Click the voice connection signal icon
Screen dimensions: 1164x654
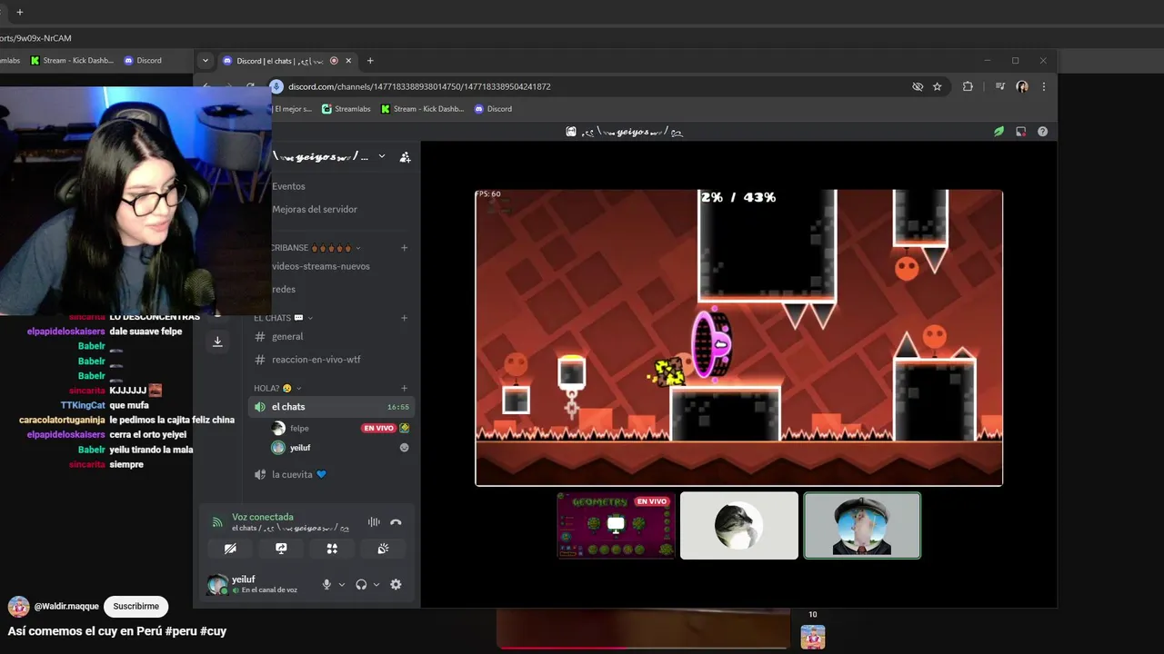tap(217, 522)
